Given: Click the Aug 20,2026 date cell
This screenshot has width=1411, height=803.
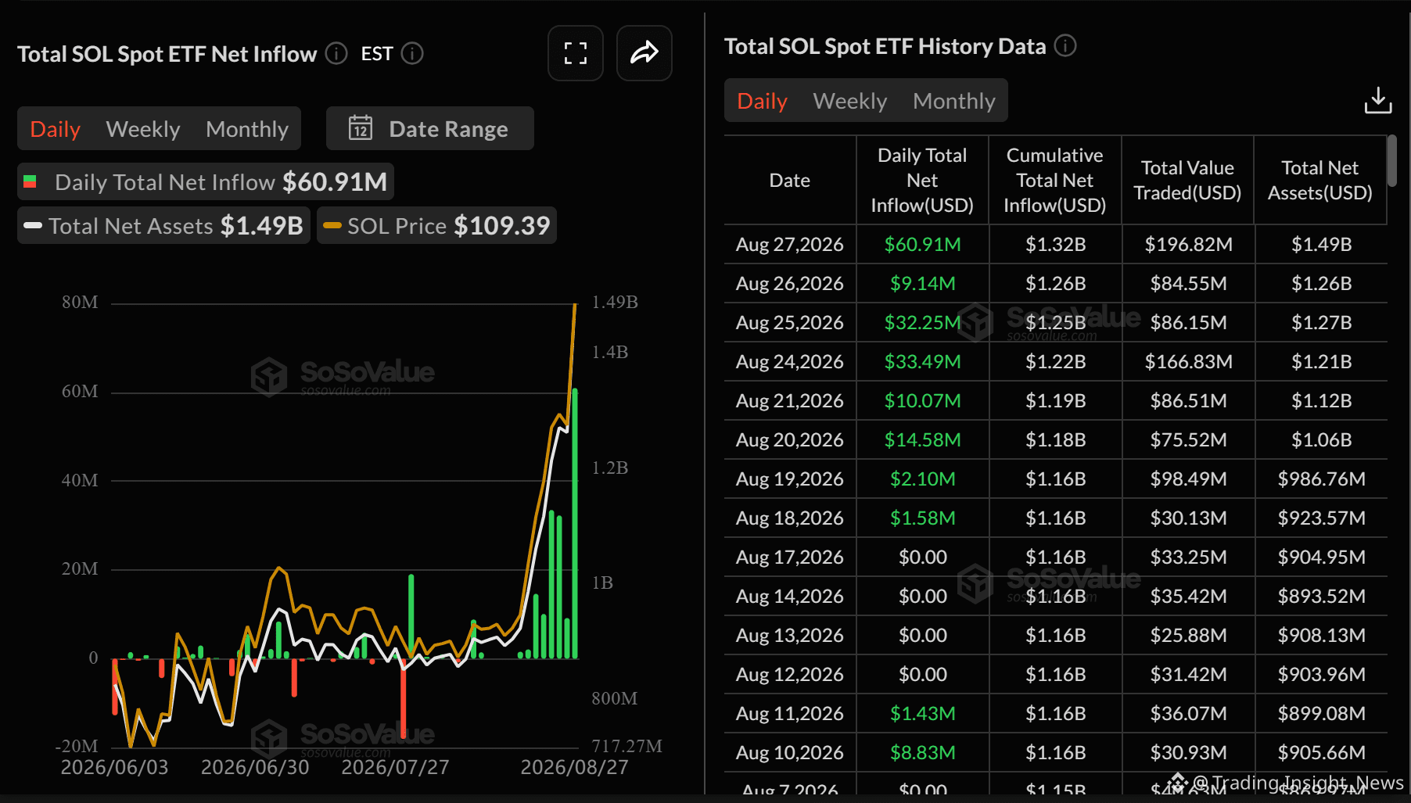Looking at the screenshot, I should [790, 440].
